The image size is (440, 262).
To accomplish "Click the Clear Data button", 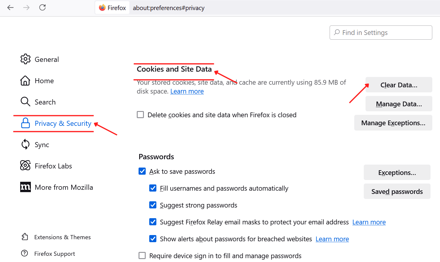I will click(398, 85).
